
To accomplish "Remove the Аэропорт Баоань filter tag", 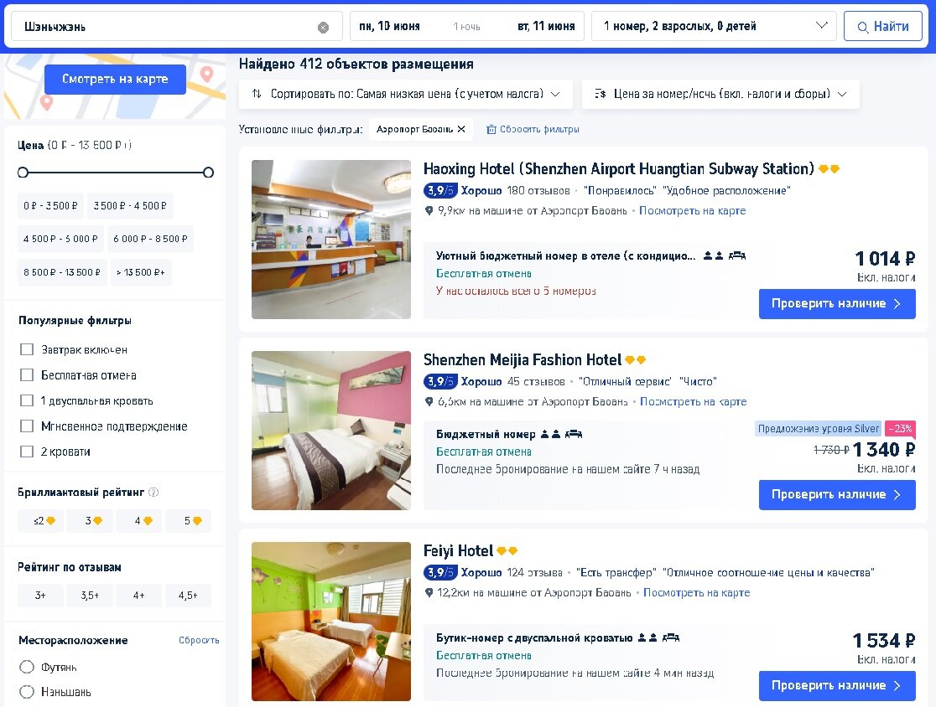I will pos(460,129).
